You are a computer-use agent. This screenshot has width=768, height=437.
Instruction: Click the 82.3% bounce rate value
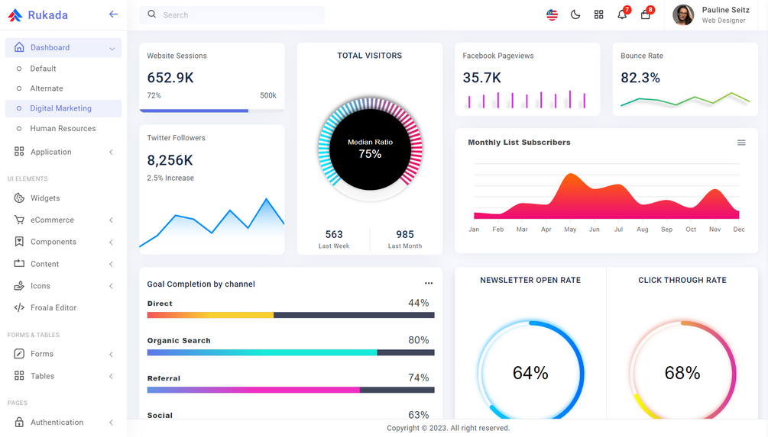[640, 78]
